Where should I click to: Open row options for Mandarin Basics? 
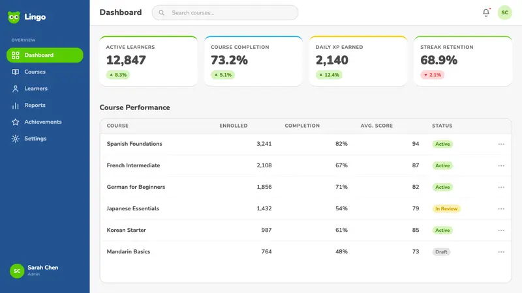coord(501,252)
